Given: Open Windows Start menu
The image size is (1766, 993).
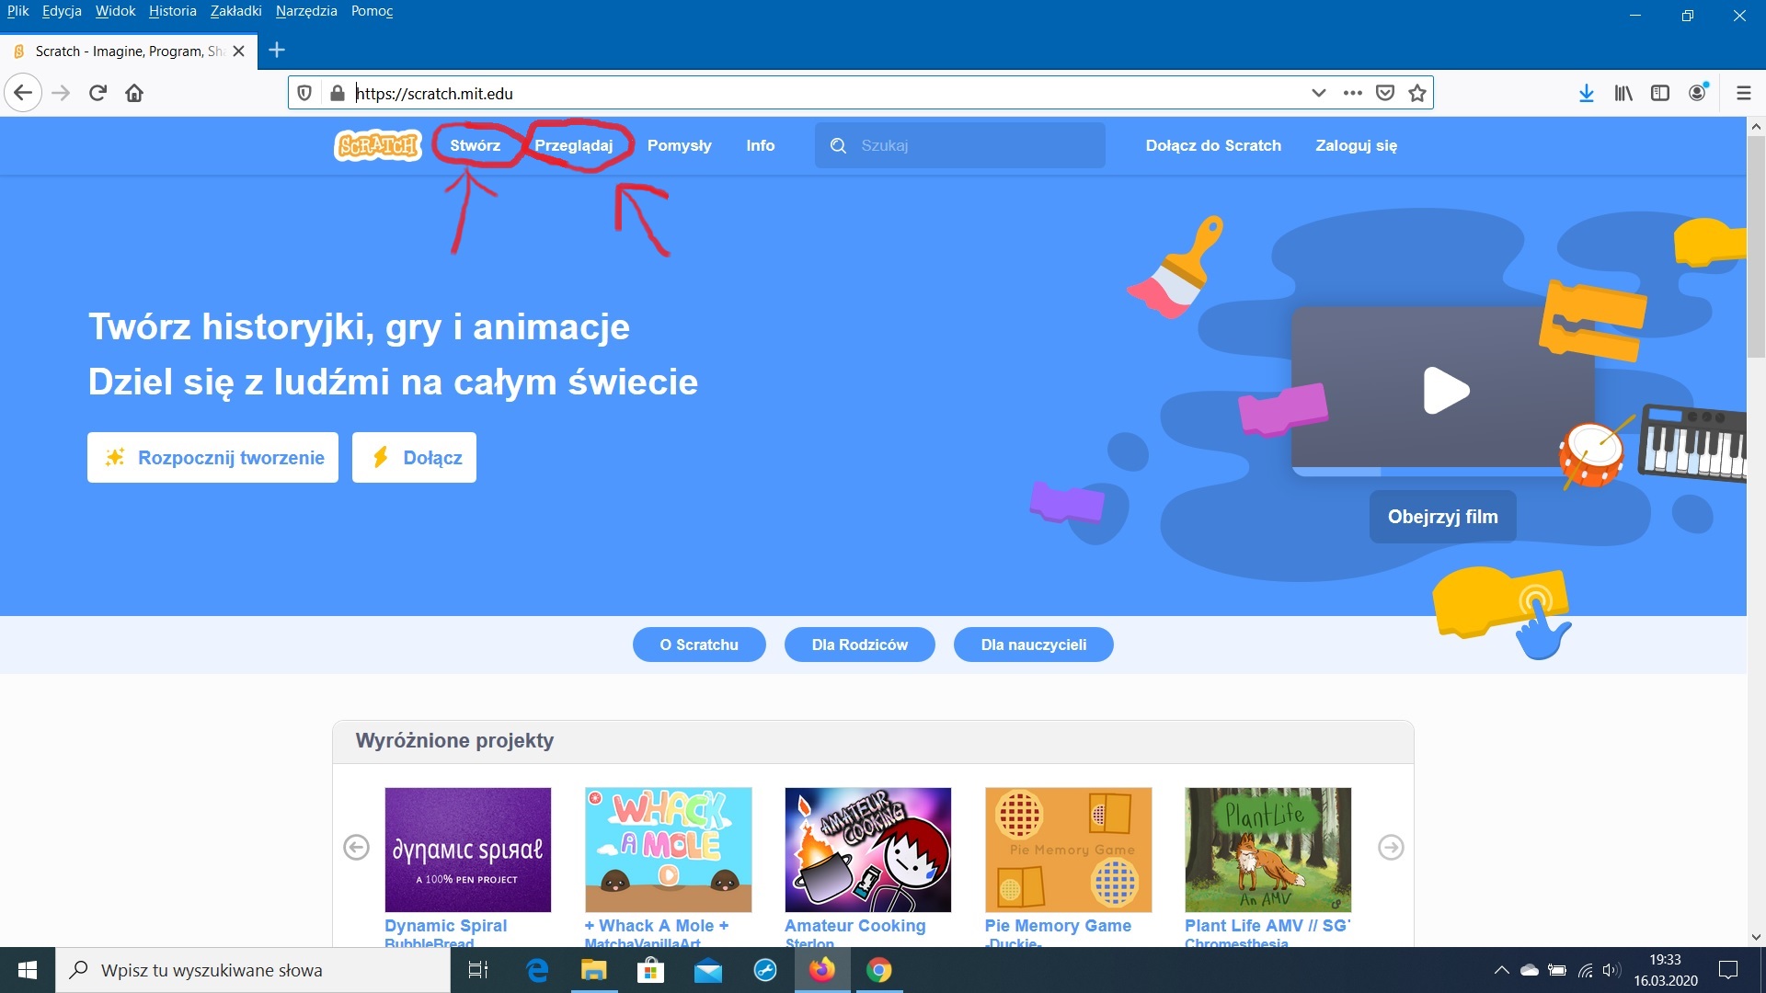Looking at the screenshot, I should (x=28, y=970).
